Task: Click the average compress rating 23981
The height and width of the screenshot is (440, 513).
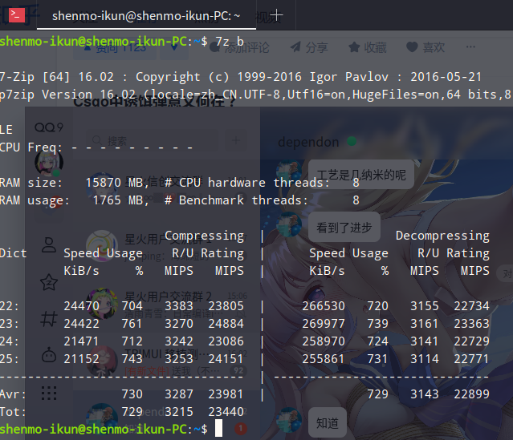Action: click(226, 394)
